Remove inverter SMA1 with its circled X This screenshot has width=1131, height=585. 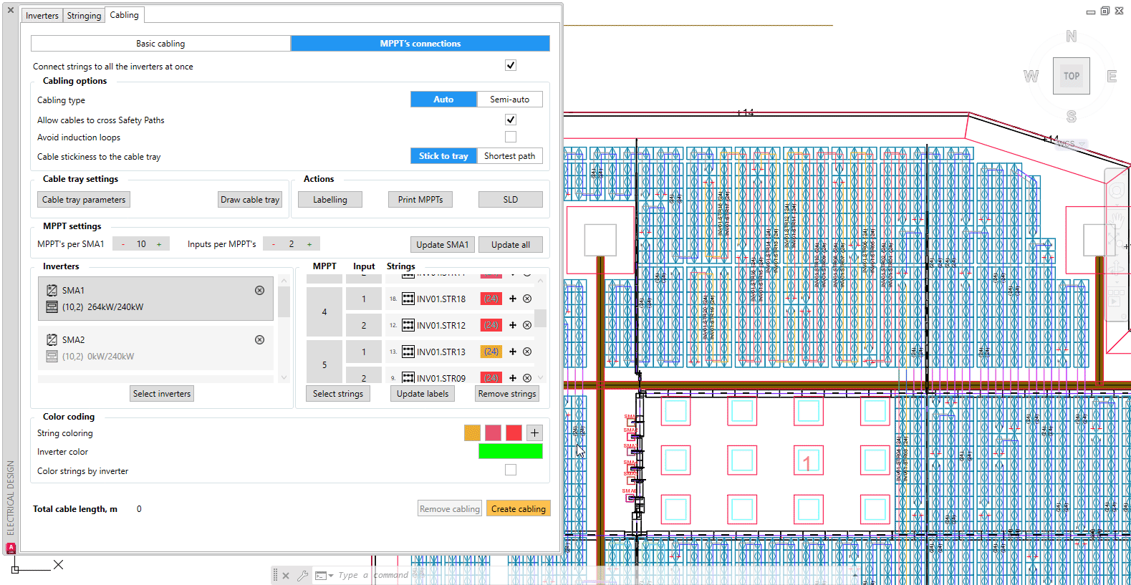click(x=259, y=290)
